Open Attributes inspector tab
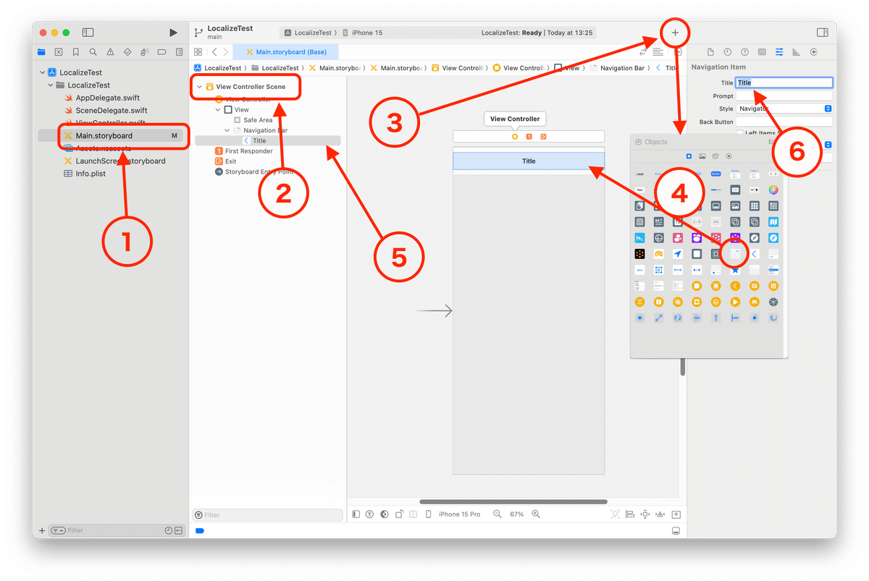Screen dimensions: 869x581 coord(779,52)
